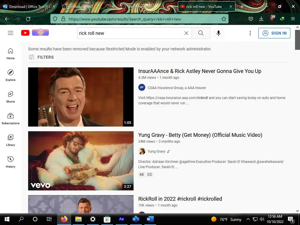300x225 pixels.
Task: Click the RickRoll in 2022 thumbnail
Action: [x=81, y=204]
